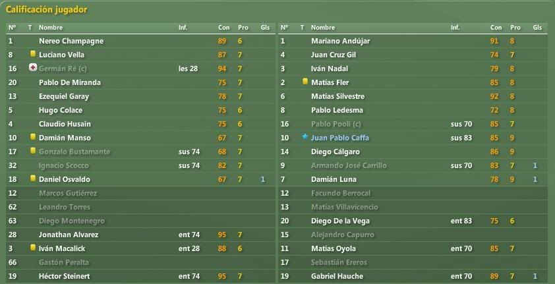The height and width of the screenshot is (284, 555).
Task: Click Gonzalo Bustamante's yellow card icon
Action: [x=33, y=151]
